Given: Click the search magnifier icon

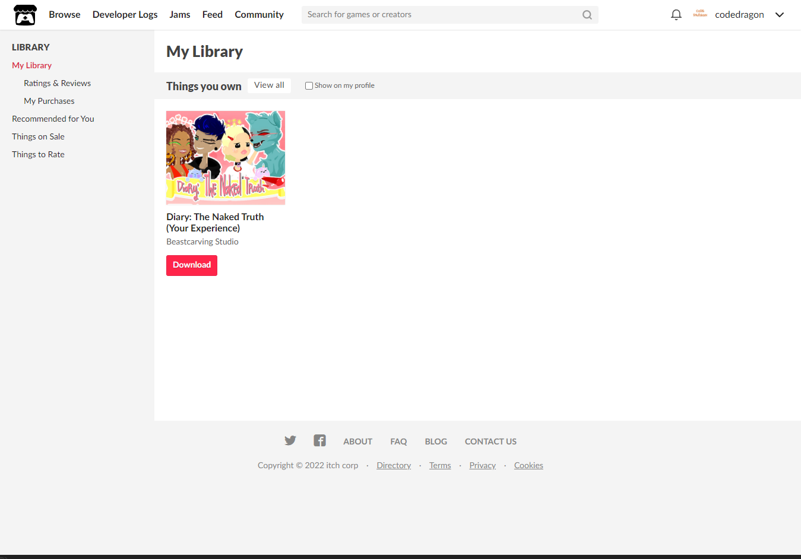Looking at the screenshot, I should click(x=587, y=15).
